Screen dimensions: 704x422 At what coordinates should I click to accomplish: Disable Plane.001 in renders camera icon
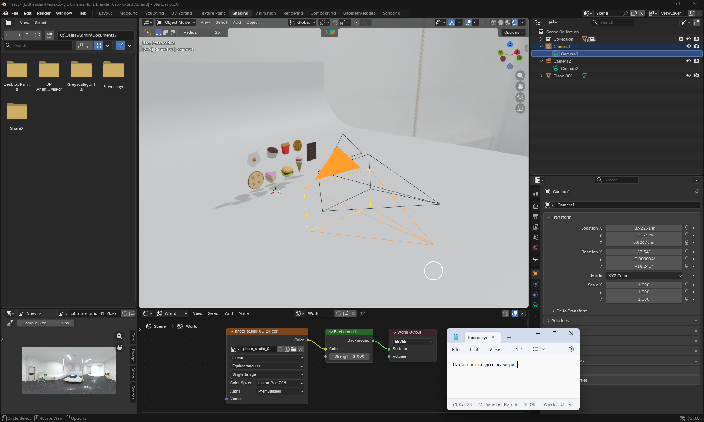[x=696, y=76]
